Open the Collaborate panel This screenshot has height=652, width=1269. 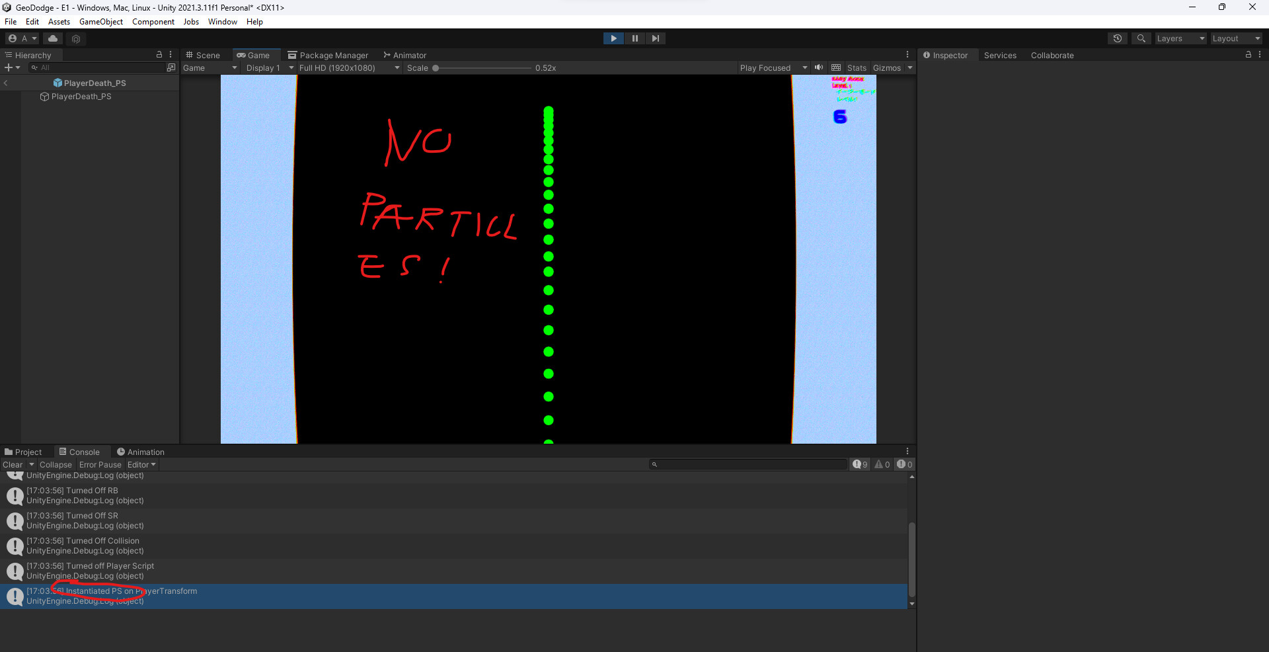pyautogui.click(x=1052, y=56)
